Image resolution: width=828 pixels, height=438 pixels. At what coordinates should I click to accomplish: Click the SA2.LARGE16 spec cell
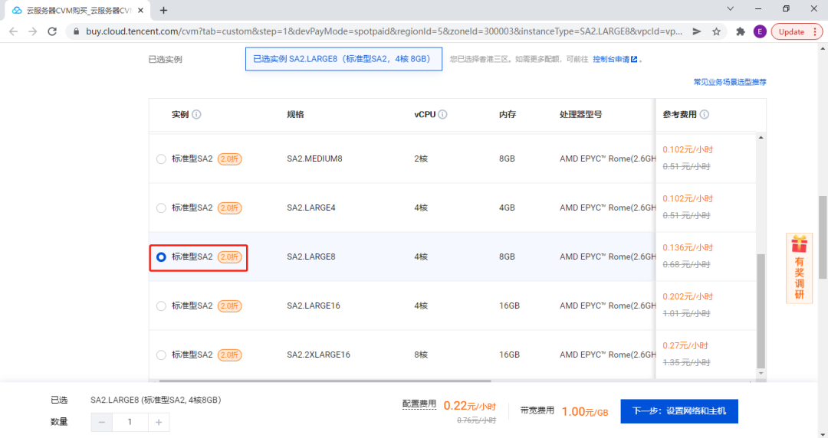[314, 306]
